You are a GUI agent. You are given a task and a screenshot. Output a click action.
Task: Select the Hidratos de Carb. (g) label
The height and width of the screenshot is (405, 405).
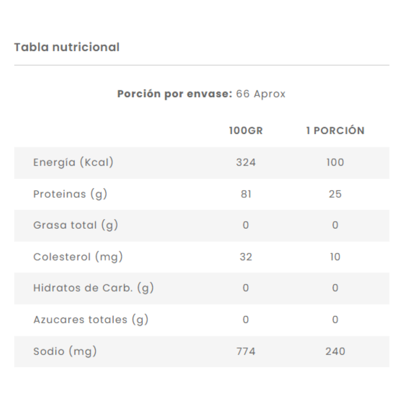(x=93, y=288)
